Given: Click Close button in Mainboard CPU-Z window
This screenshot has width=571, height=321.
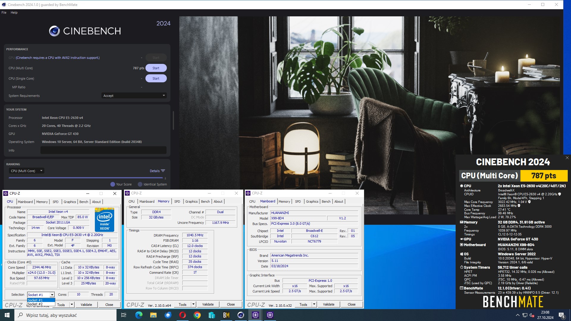Looking at the screenshot, I should tap(352, 304).
